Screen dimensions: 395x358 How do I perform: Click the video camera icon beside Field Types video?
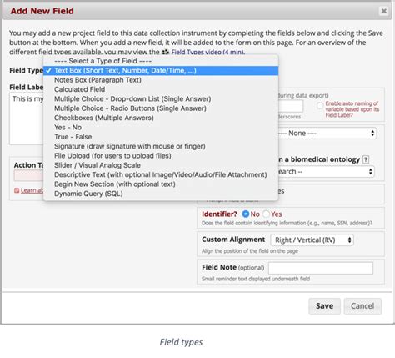pos(166,52)
